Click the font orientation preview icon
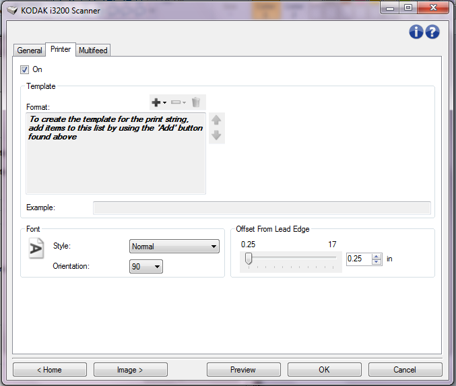 36,249
